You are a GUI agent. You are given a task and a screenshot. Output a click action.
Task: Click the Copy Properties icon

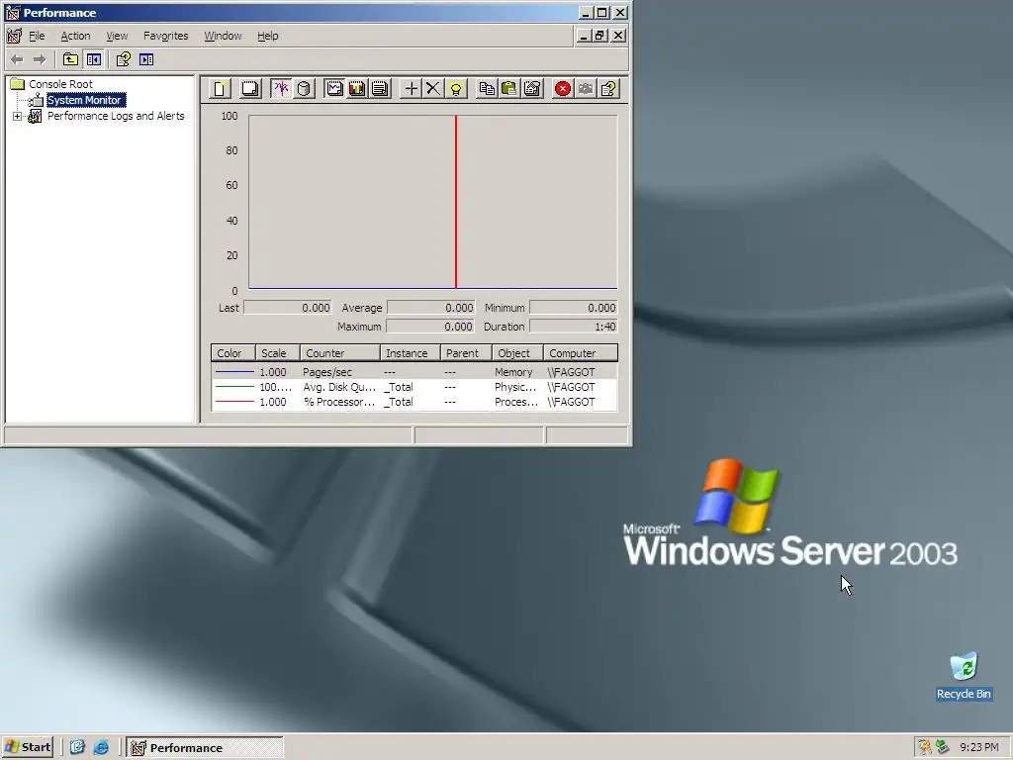point(487,88)
